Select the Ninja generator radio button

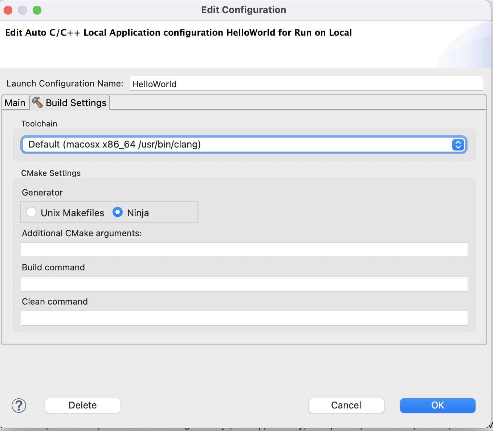pyautogui.click(x=118, y=212)
